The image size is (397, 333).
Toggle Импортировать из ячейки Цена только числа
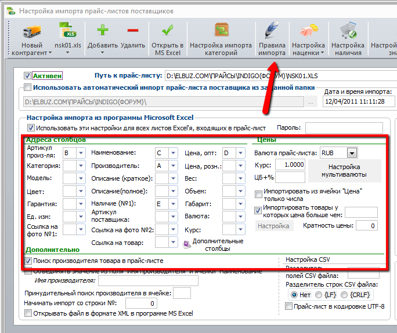tap(258, 194)
